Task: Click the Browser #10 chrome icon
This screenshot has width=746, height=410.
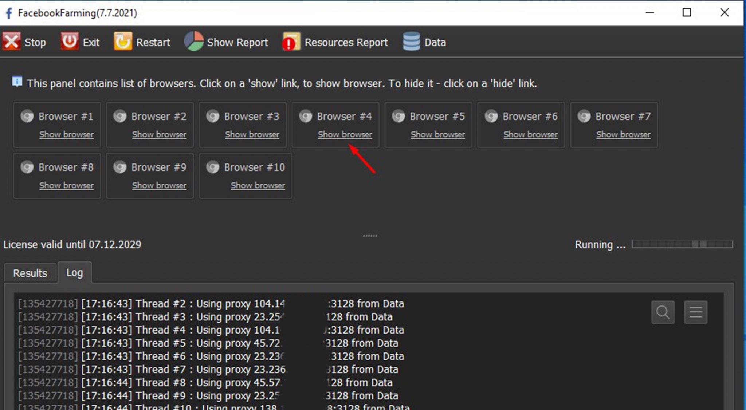Action: pos(213,167)
